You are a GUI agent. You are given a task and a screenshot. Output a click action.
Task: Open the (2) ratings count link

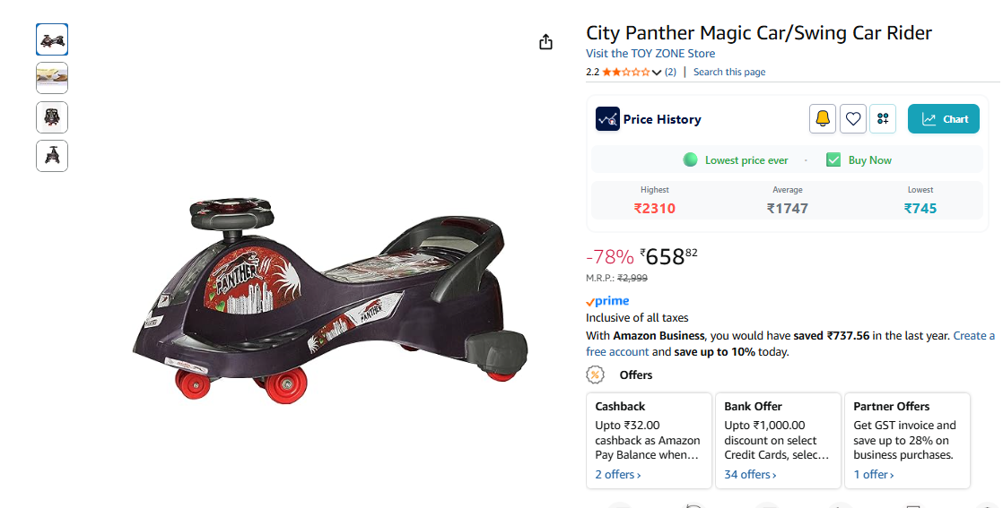[x=670, y=72]
